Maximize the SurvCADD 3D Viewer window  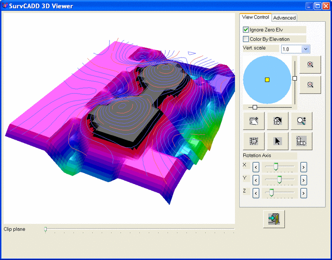pyautogui.click(x=317, y=6)
